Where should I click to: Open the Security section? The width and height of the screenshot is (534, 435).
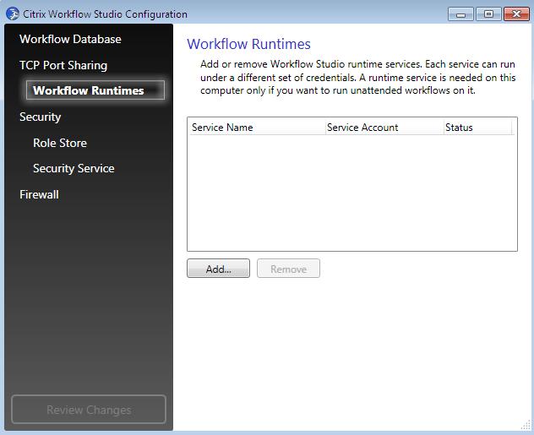point(41,117)
